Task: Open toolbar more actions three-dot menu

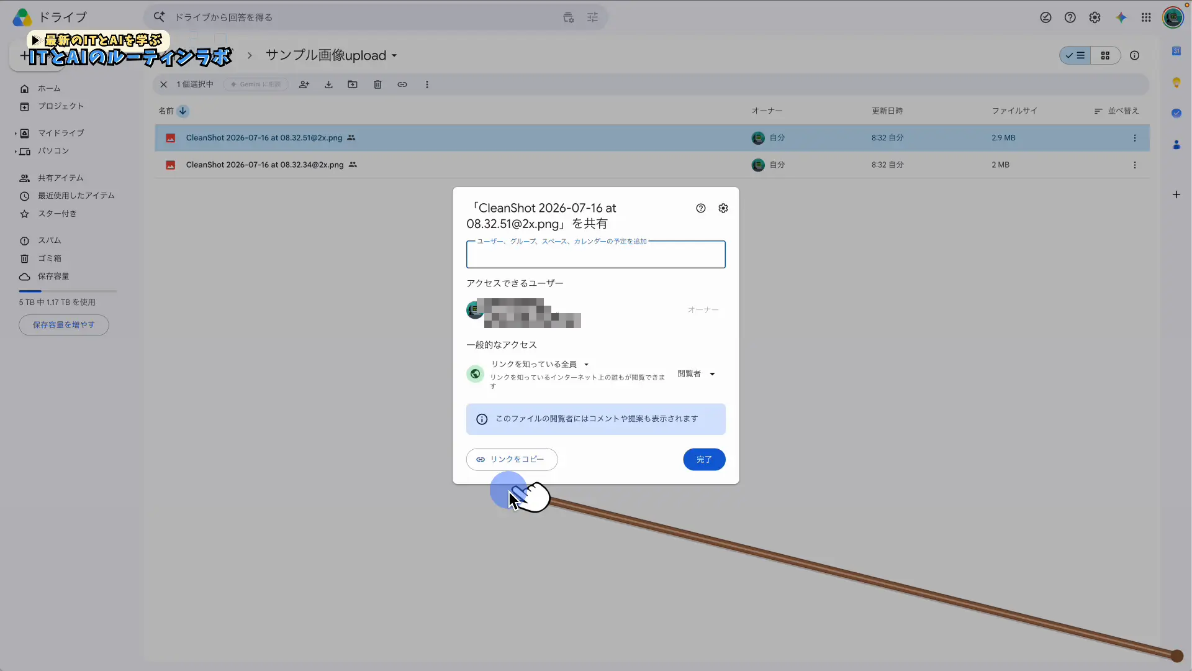Action: (427, 84)
